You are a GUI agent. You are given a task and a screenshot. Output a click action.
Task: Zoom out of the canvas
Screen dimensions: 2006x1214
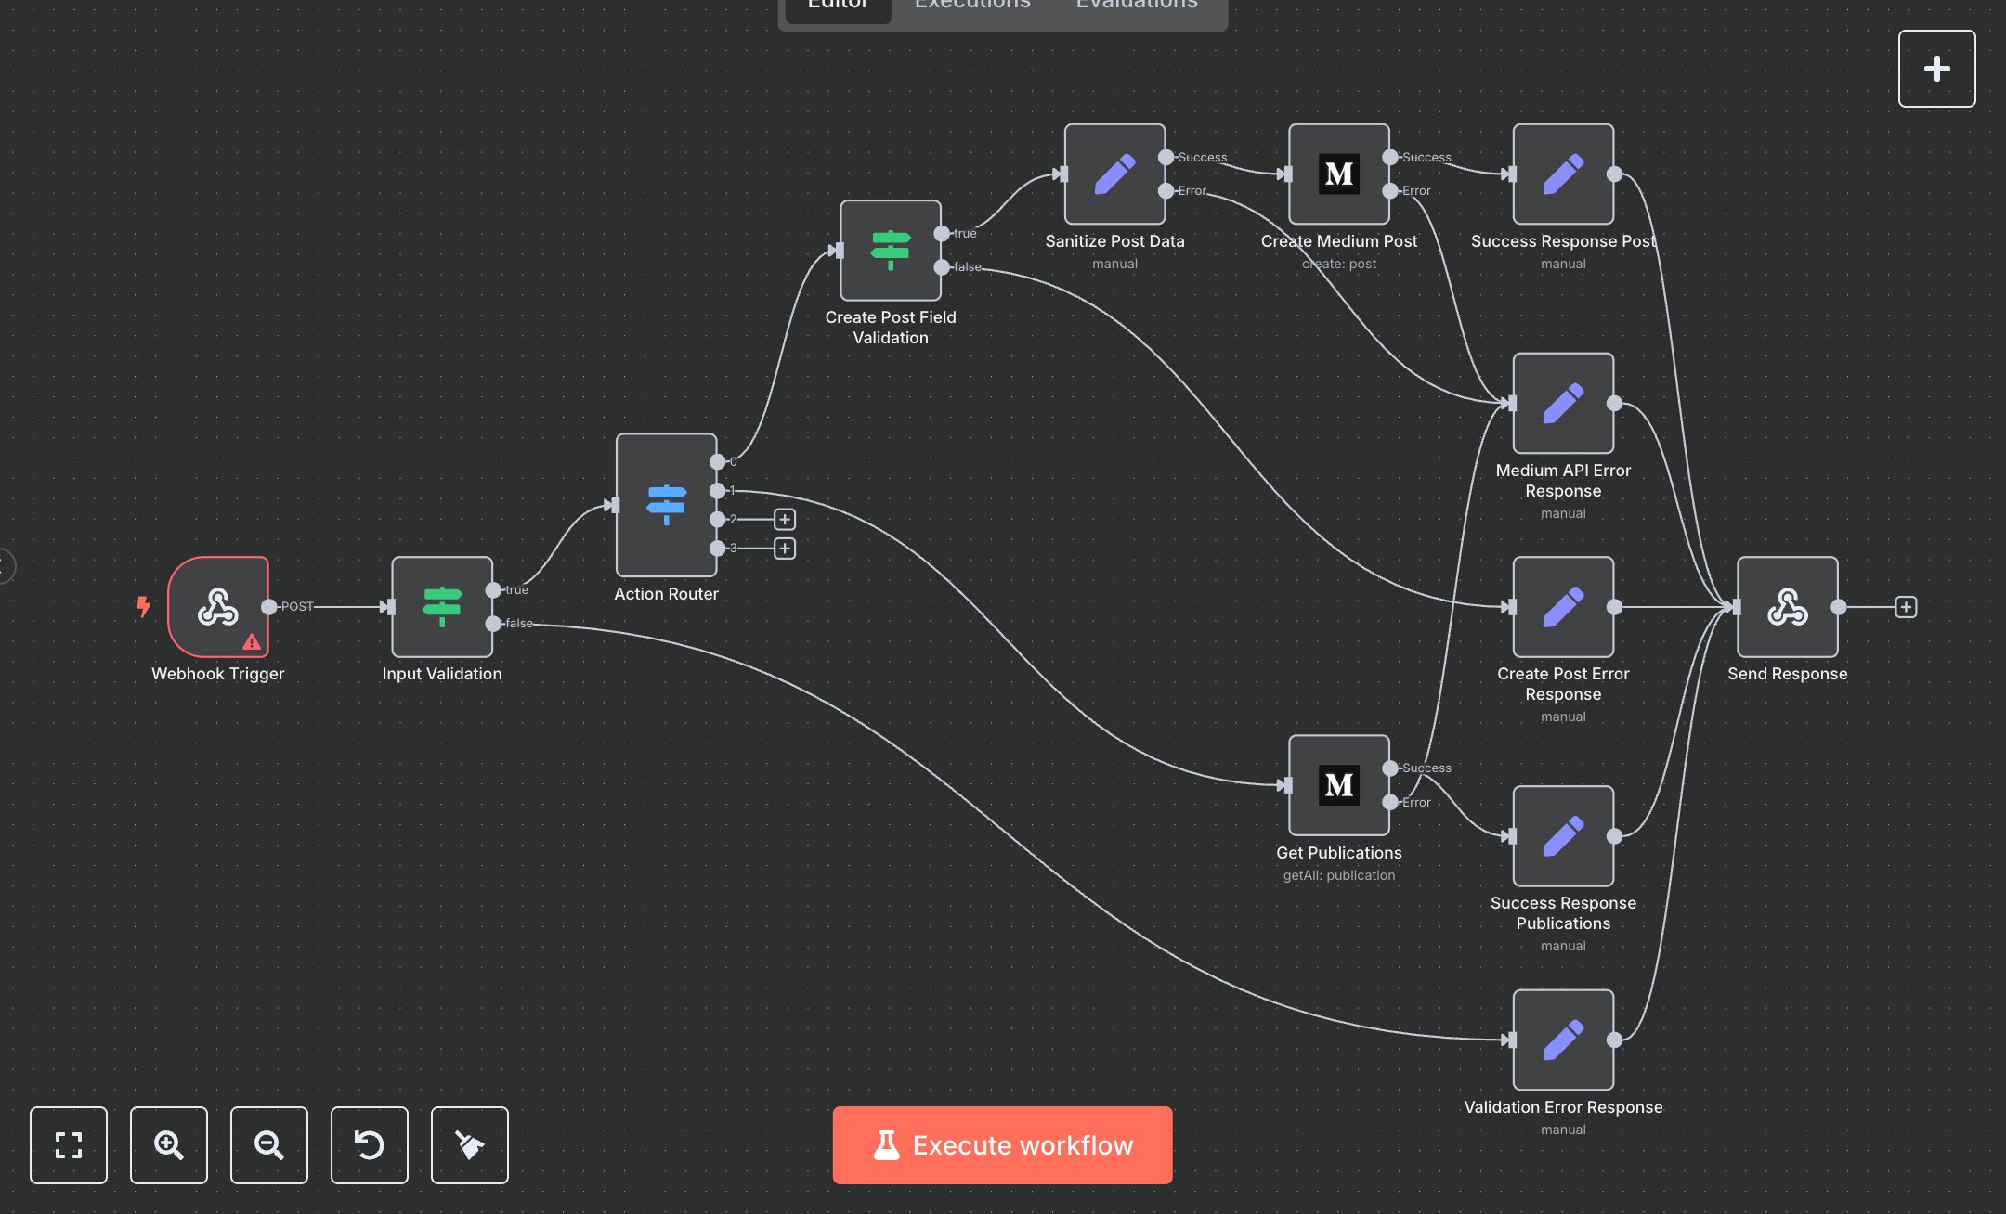point(269,1145)
